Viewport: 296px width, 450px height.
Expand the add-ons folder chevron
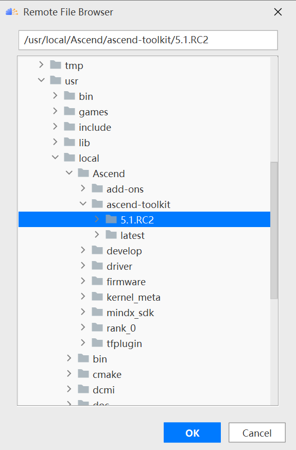(x=83, y=188)
